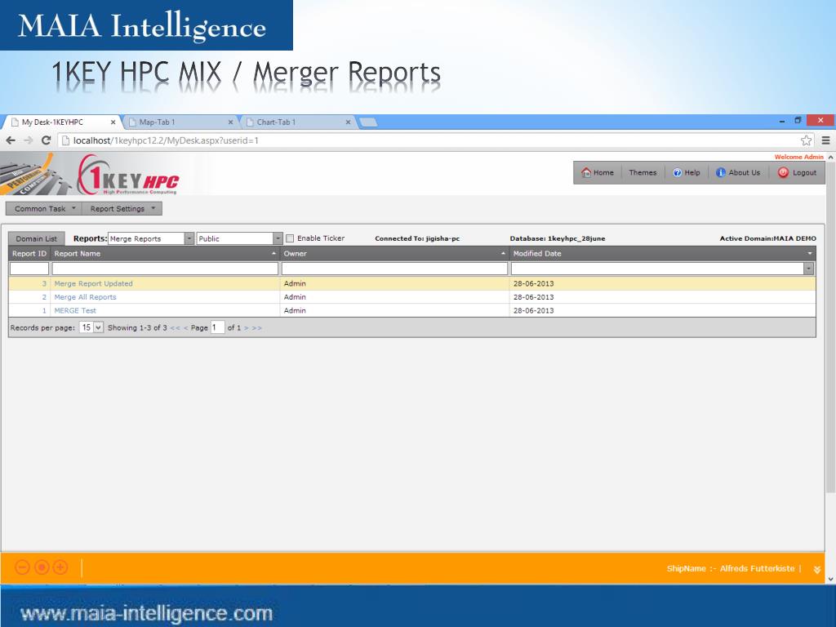Click the 1KEY HPC logo

tap(128, 175)
